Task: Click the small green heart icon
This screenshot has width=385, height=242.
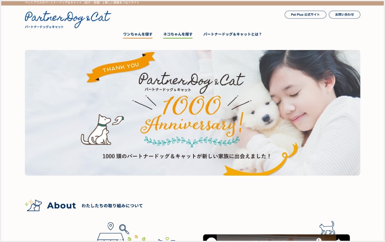Action: tap(167, 239)
